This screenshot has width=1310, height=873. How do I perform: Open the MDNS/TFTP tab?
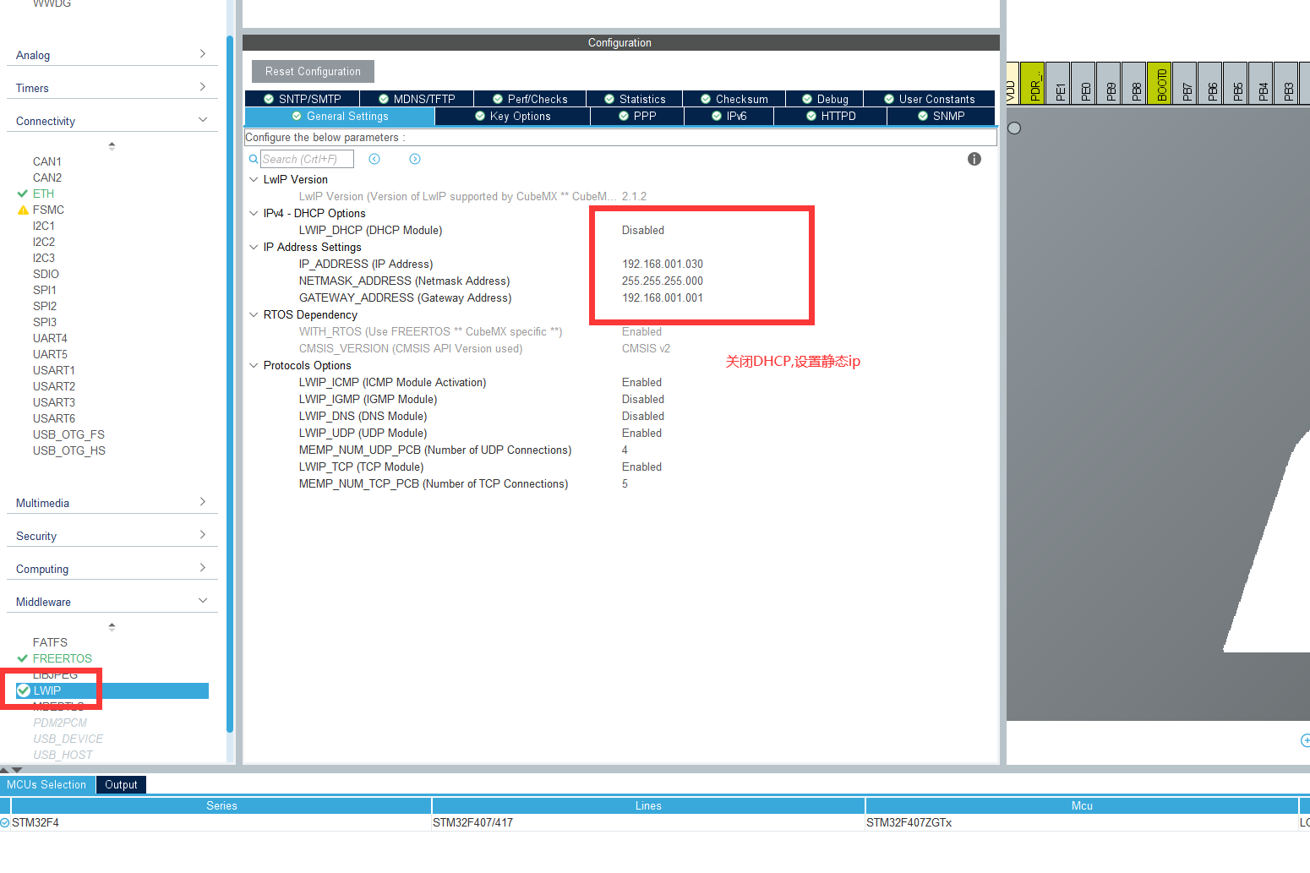pyautogui.click(x=417, y=99)
